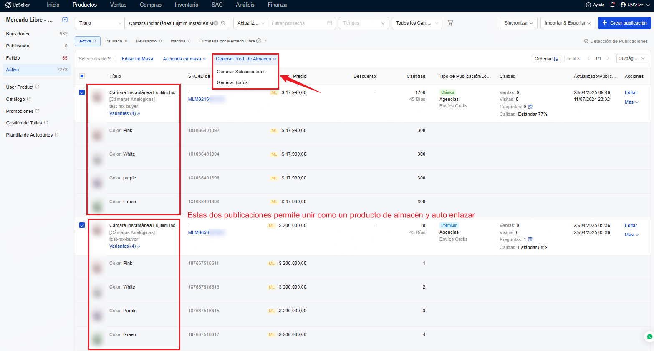
Task: Click thumbnail of first listing Color: Green variant
Action: point(97,205)
